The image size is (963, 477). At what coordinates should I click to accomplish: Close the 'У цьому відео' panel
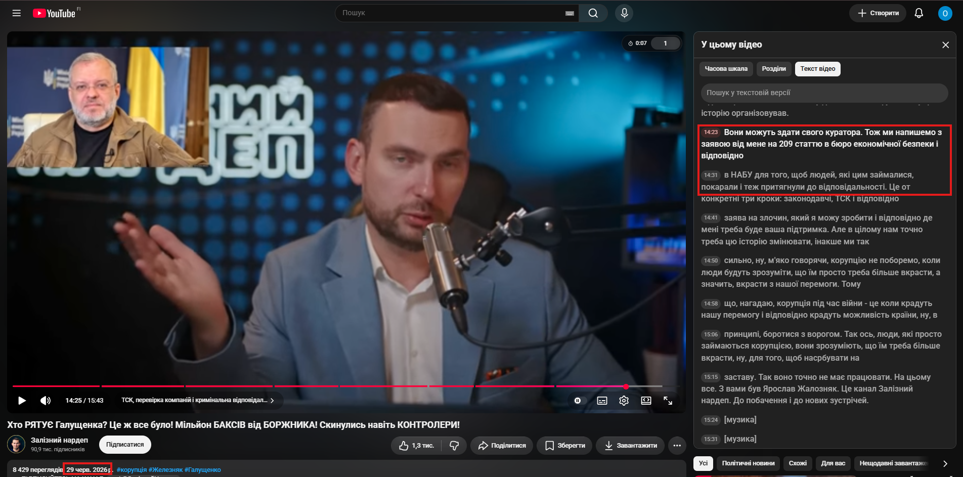click(x=945, y=45)
